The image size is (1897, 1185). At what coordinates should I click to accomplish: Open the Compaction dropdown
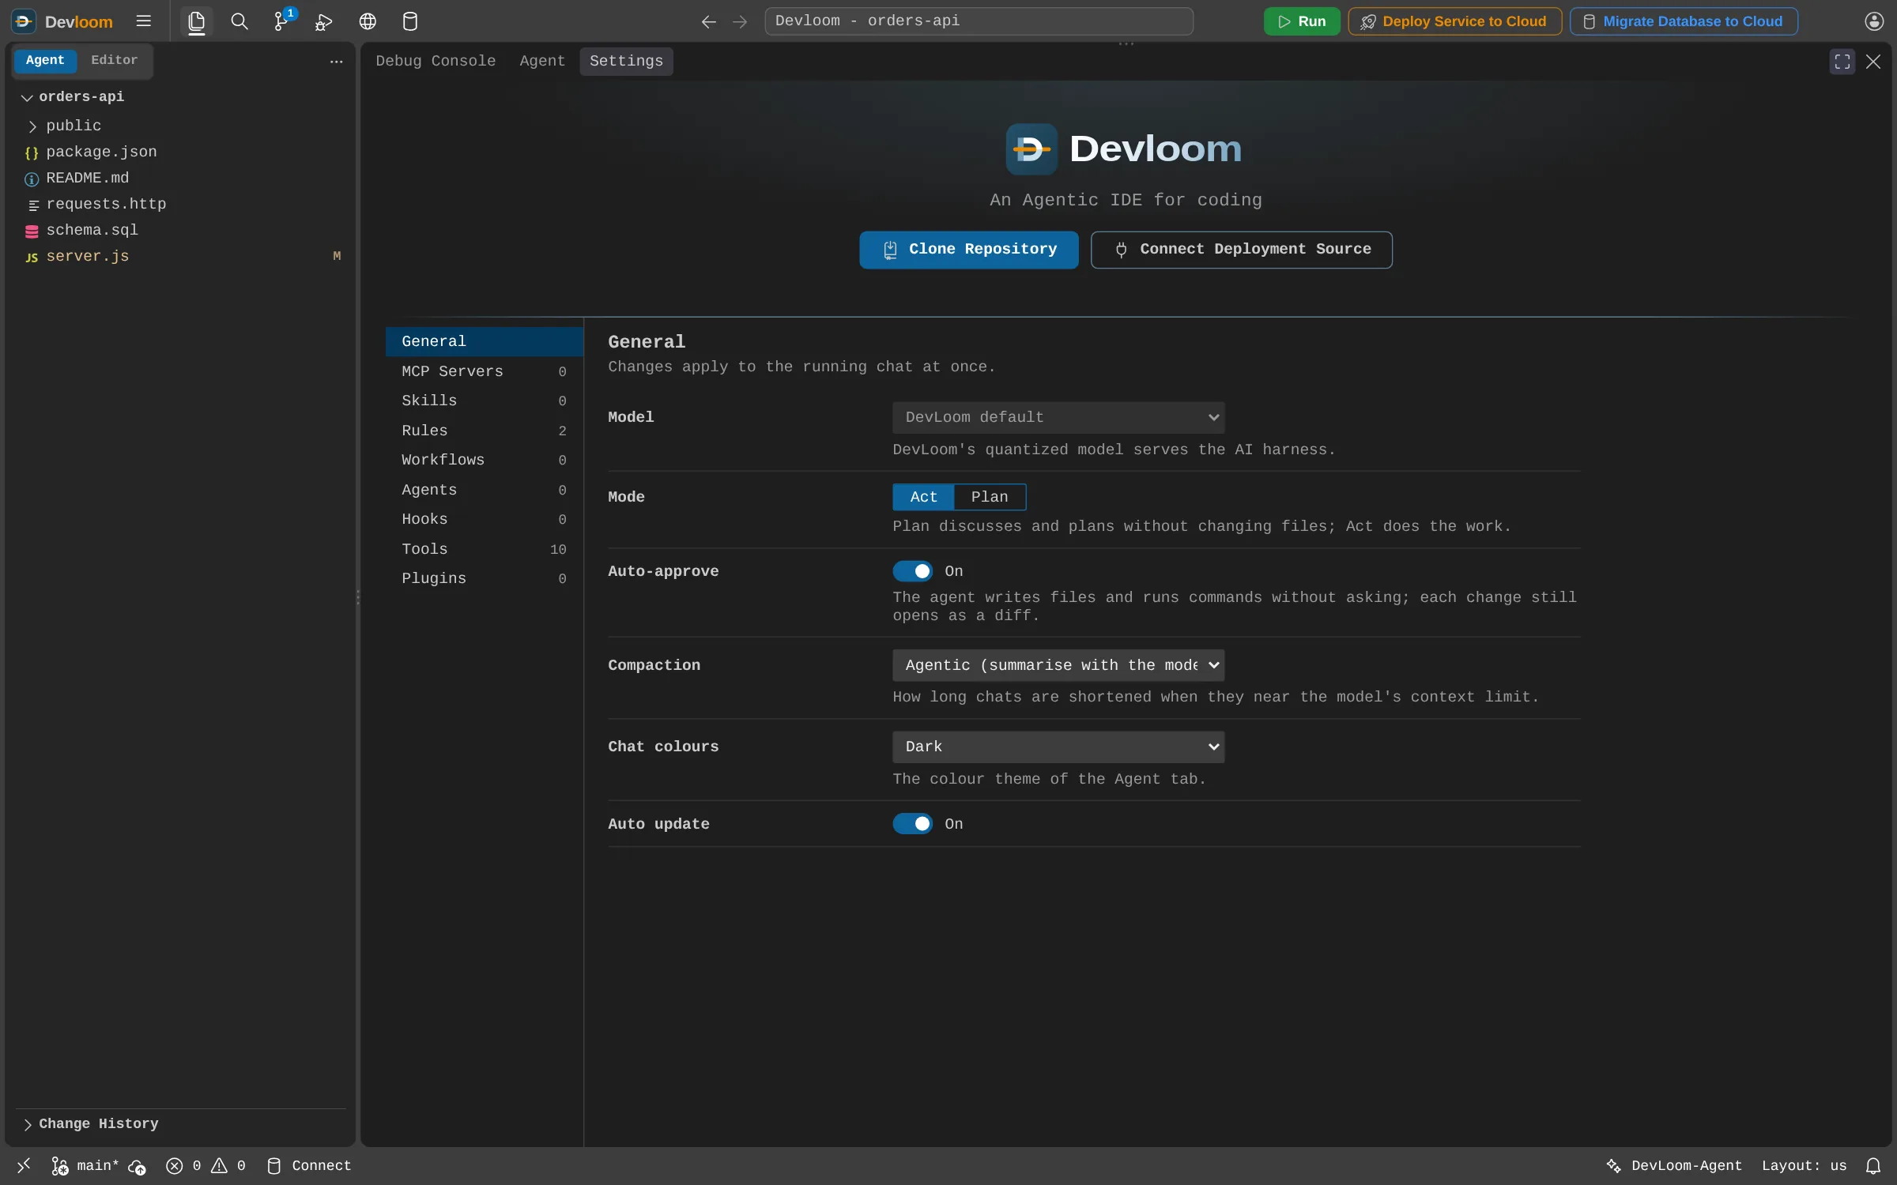pos(1058,665)
